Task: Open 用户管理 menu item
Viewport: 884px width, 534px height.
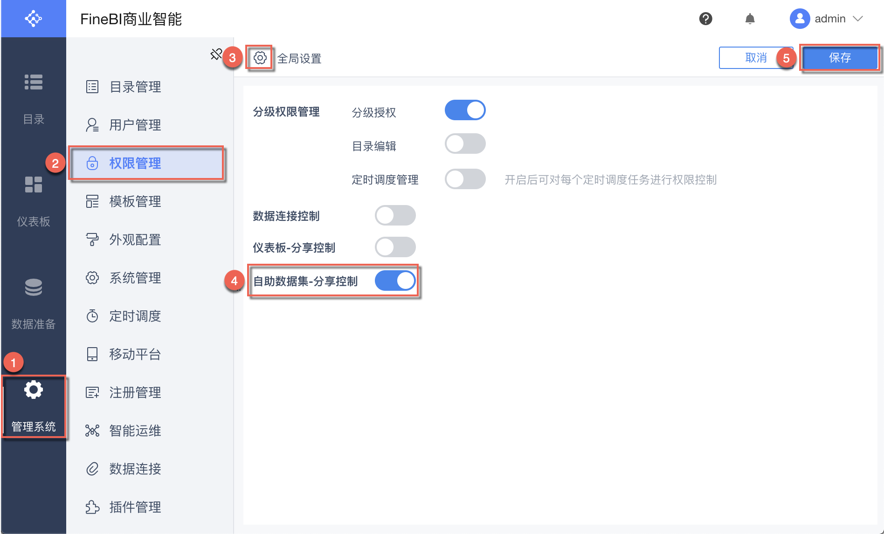Action: tap(135, 125)
